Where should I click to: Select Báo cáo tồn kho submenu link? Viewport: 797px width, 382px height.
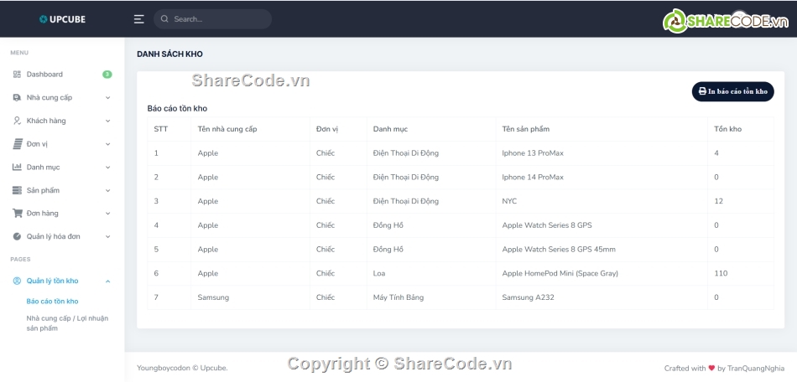pos(52,302)
